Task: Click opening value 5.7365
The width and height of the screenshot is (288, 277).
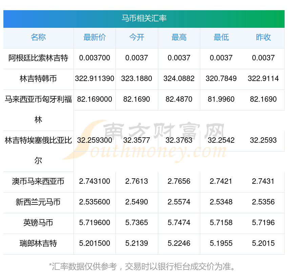Action: point(137,223)
